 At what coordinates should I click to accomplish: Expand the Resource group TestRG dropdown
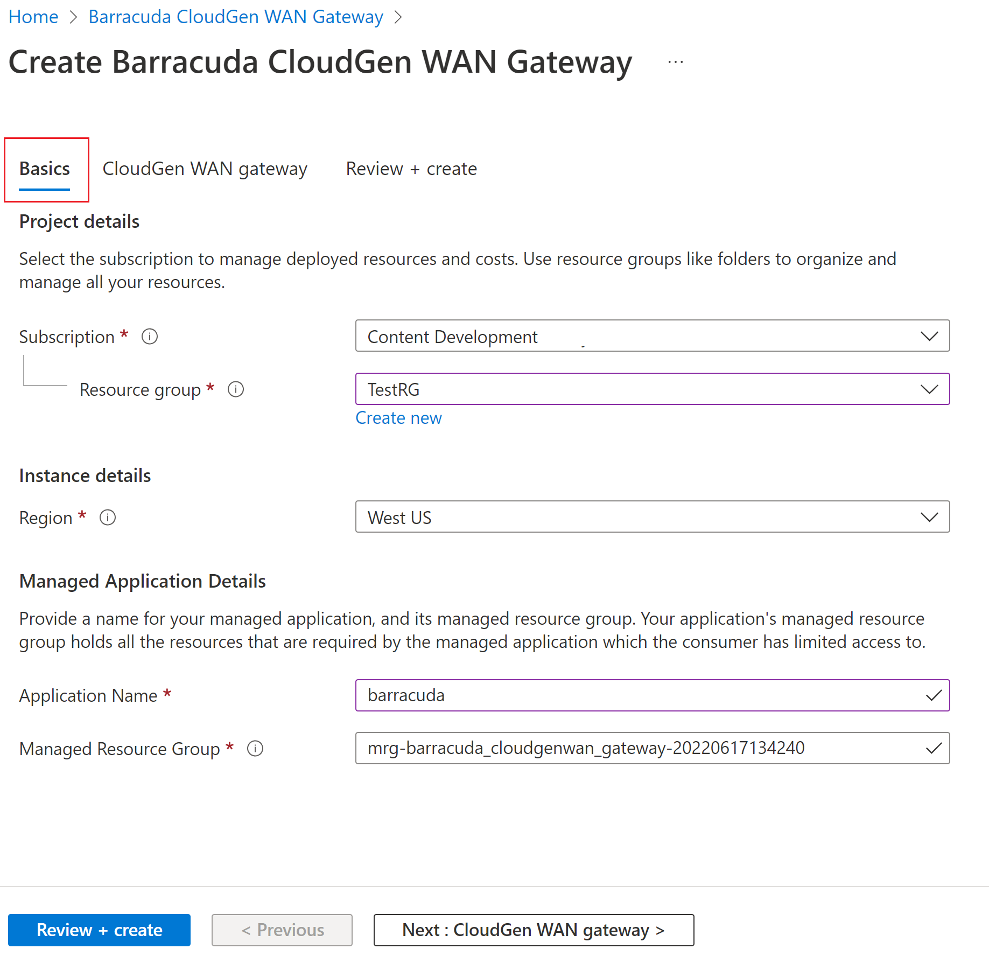click(653, 389)
